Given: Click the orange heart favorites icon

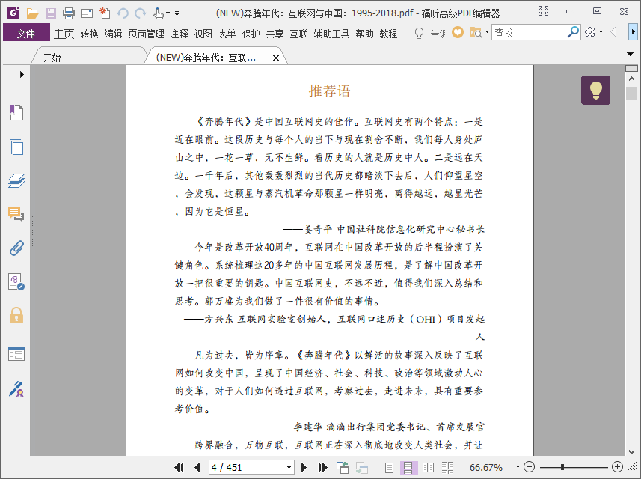Looking at the screenshot, I should [x=458, y=32].
